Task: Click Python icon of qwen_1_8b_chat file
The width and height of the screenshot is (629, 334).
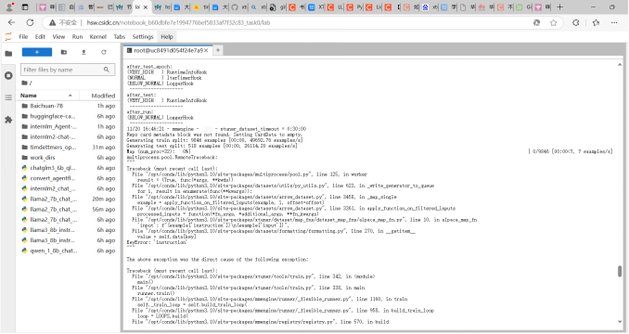Action: coord(24,251)
